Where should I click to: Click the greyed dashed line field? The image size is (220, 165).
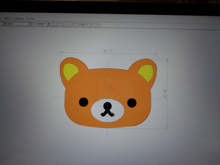[67, 24]
